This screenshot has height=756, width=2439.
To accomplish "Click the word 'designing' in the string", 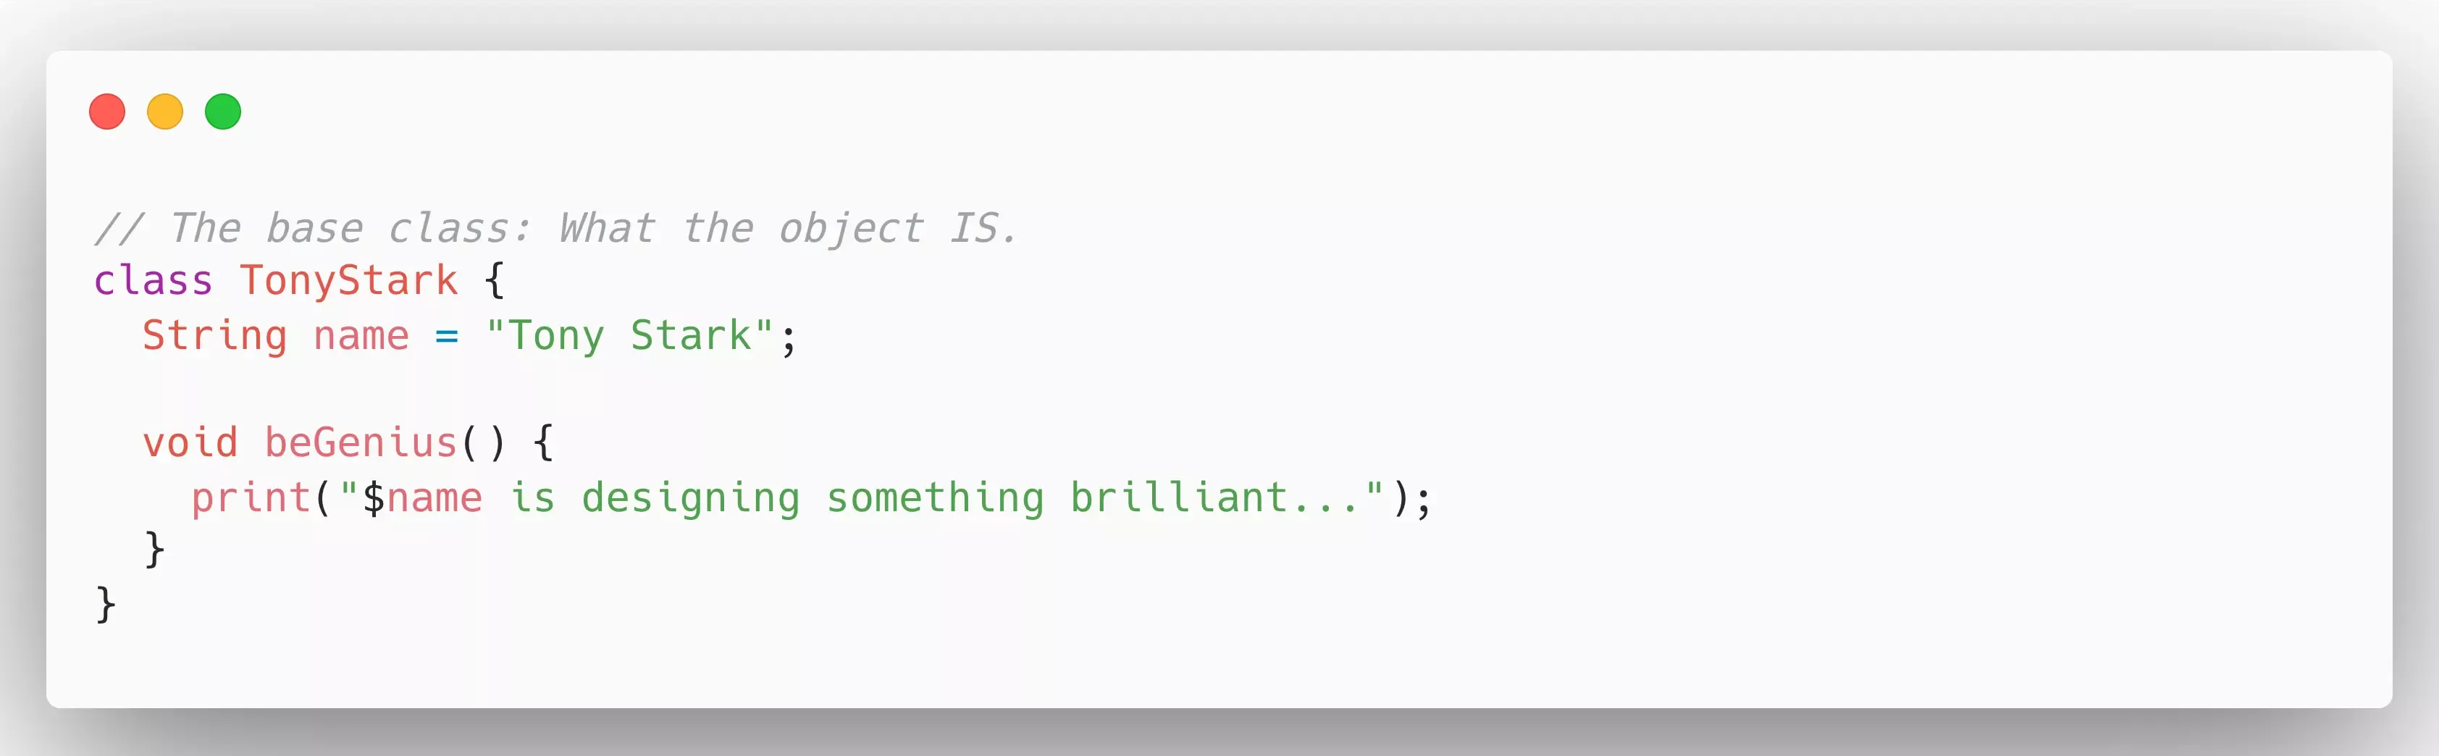I will point(690,498).
